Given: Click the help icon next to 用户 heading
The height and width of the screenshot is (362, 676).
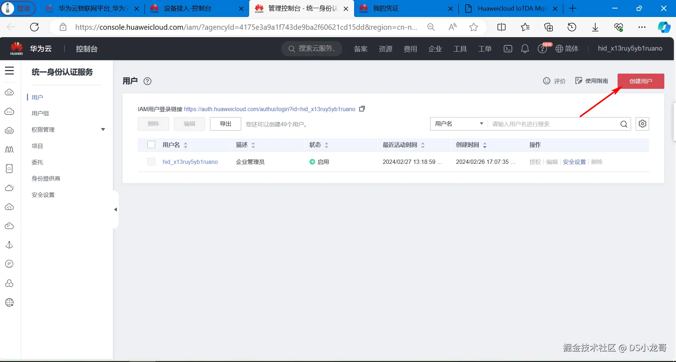Looking at the screenshot, I should [147, 81].
